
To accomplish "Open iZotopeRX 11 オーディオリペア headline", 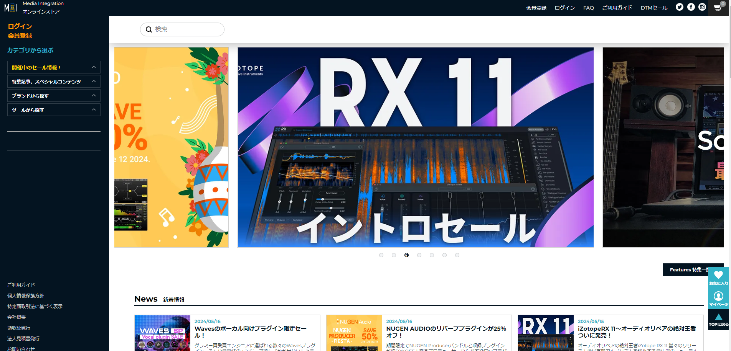I will click(x=637, y=332).
